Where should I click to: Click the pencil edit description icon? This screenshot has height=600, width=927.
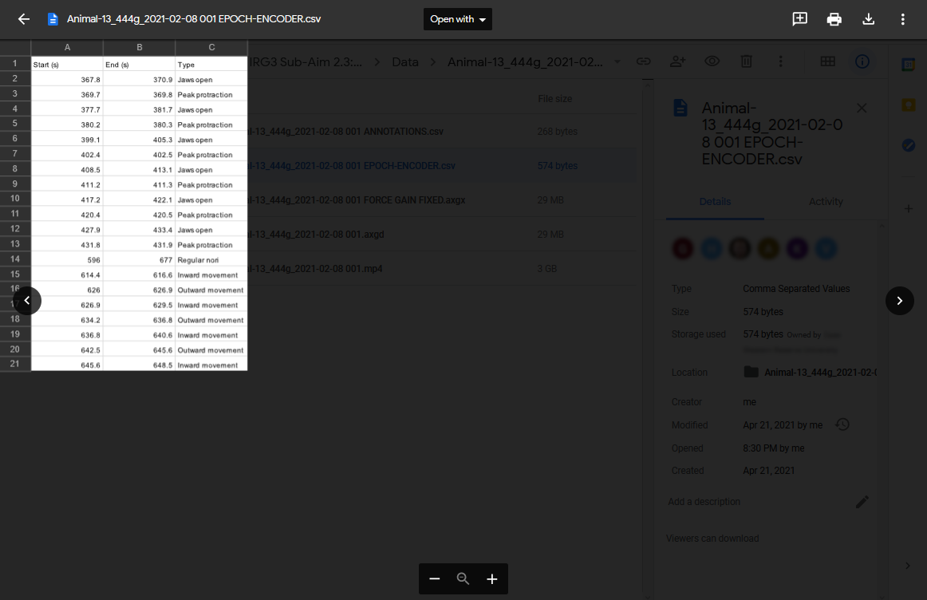pyautogui.click(x=862, y=502)
